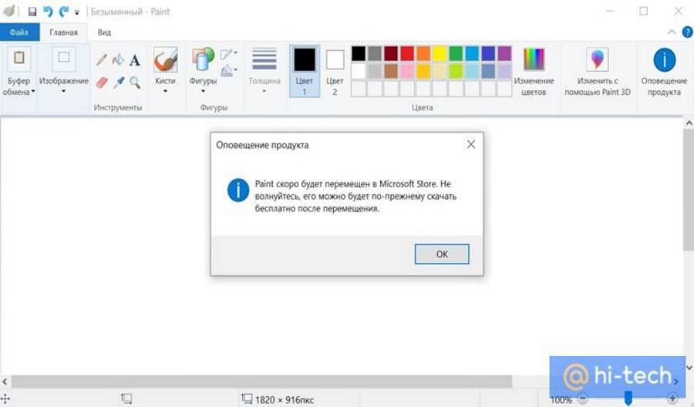Pick the brown color swatch
The width and height of the screenshot is (694, 407).
pyautogui.click(x=391, y=71)
